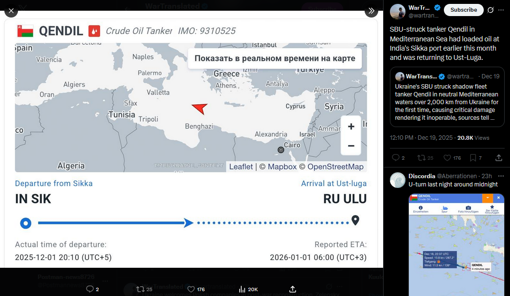510x296 pixels.
Task: Share icon in bottom media bar
Action: [293, 289]
